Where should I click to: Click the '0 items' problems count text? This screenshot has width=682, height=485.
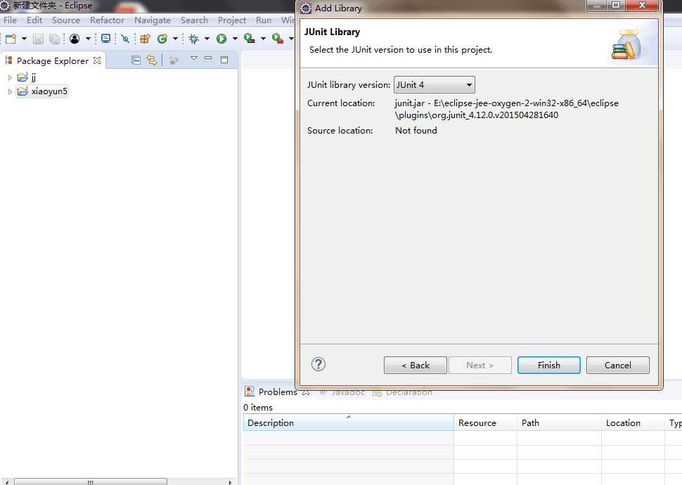(258, 408)
